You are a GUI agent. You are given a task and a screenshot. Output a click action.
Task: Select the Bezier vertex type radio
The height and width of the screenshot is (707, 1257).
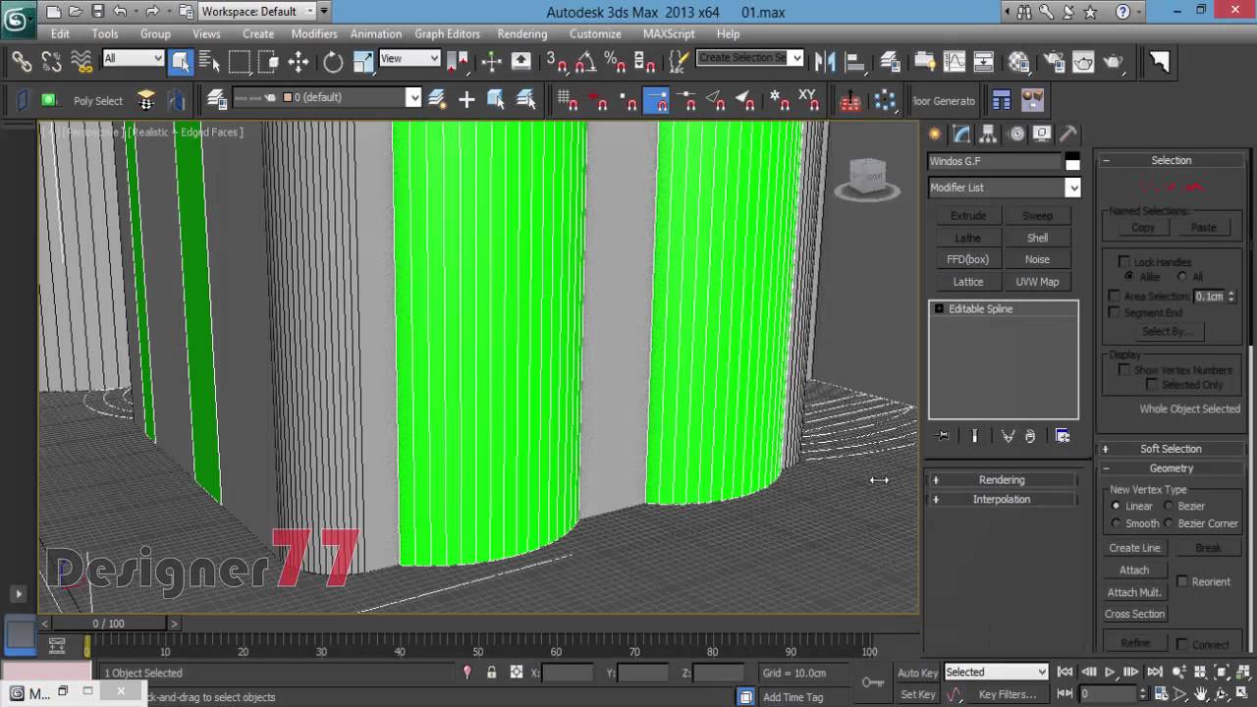1169,506
